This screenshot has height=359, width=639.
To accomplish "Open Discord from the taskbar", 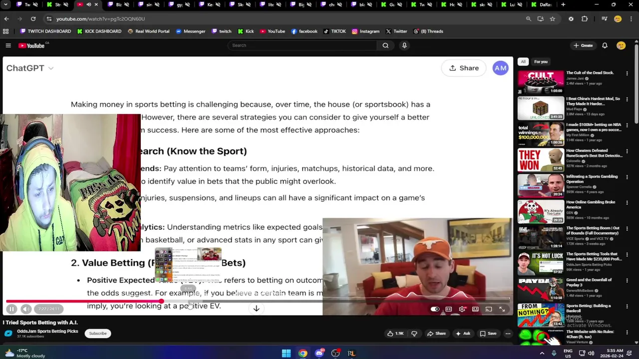I will (319, 353).
